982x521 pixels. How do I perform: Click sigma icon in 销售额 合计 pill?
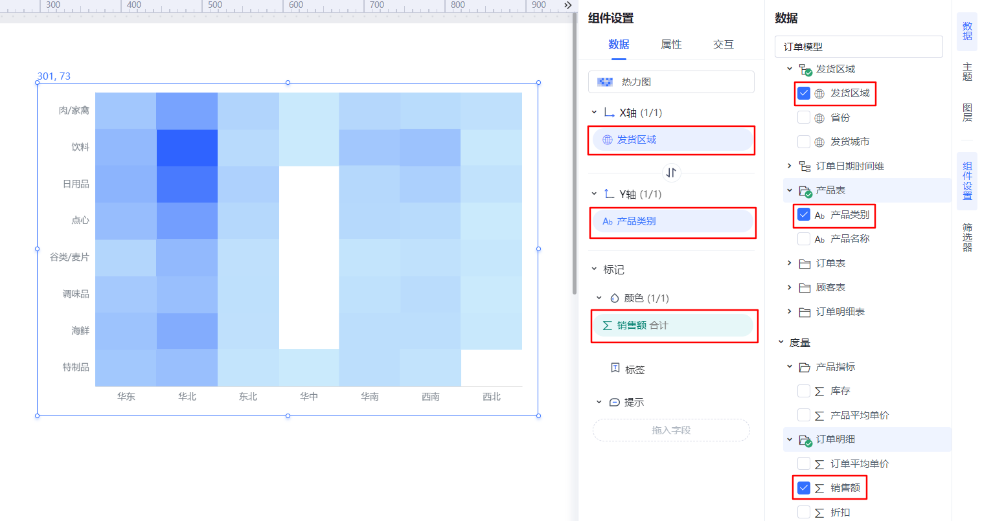pyautogui.click(x=608, y=326)
